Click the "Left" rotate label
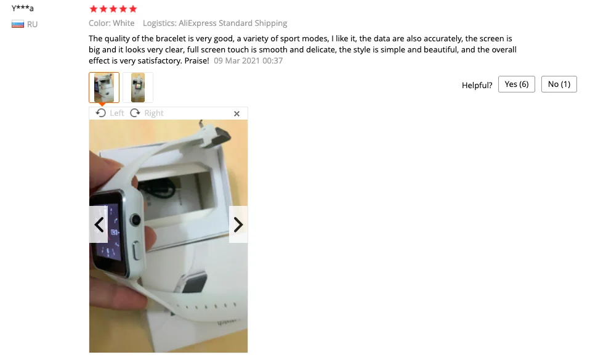Screen dimensions: 590x360 point(117,113)
